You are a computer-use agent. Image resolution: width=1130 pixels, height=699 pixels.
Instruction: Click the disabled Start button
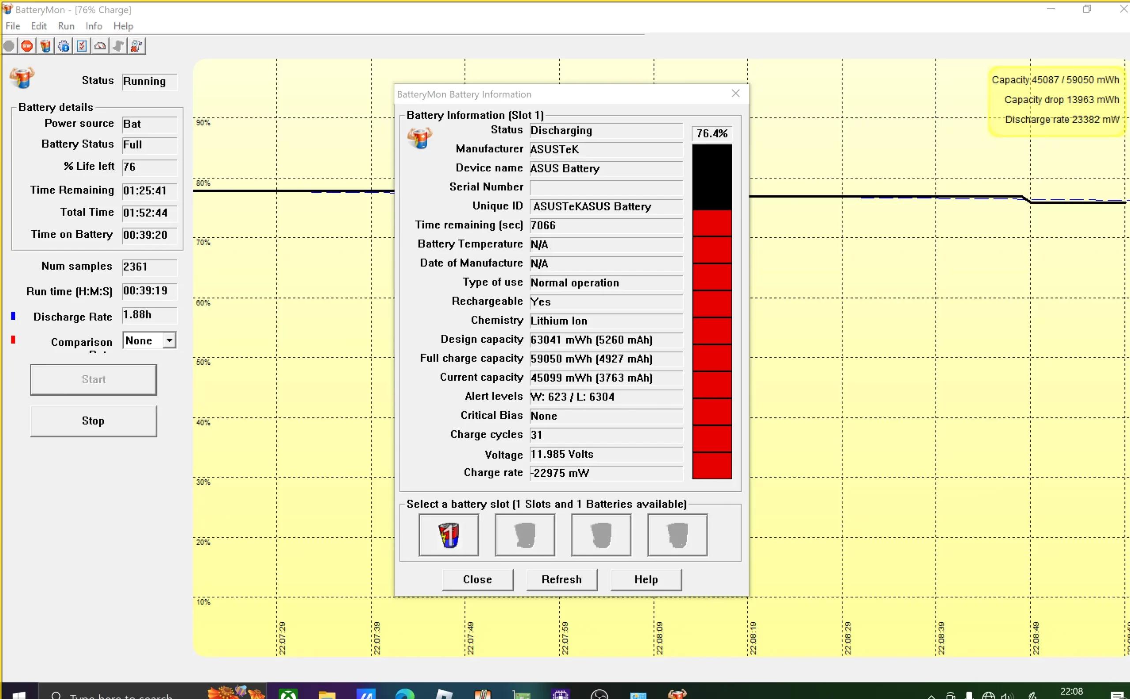[x=94, y=380]
